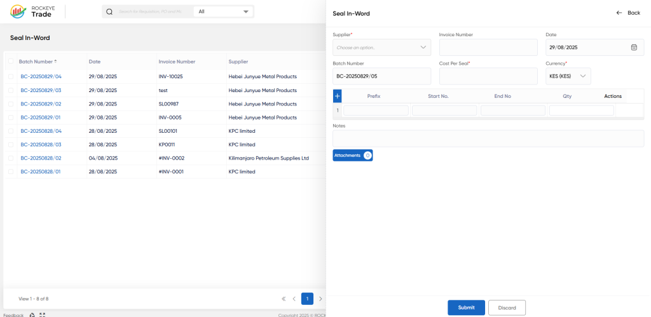
Task: Click the Rockeye Trade logo
Action: coord(31,11)
